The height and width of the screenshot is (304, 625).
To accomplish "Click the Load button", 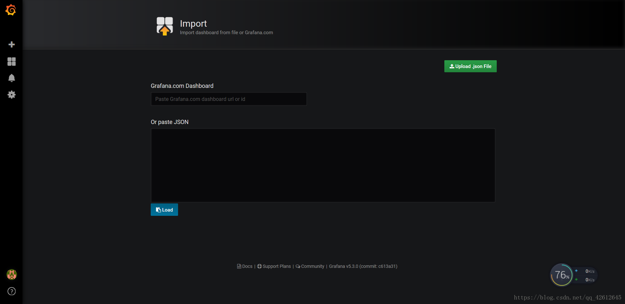I will (x=164, y=210).
